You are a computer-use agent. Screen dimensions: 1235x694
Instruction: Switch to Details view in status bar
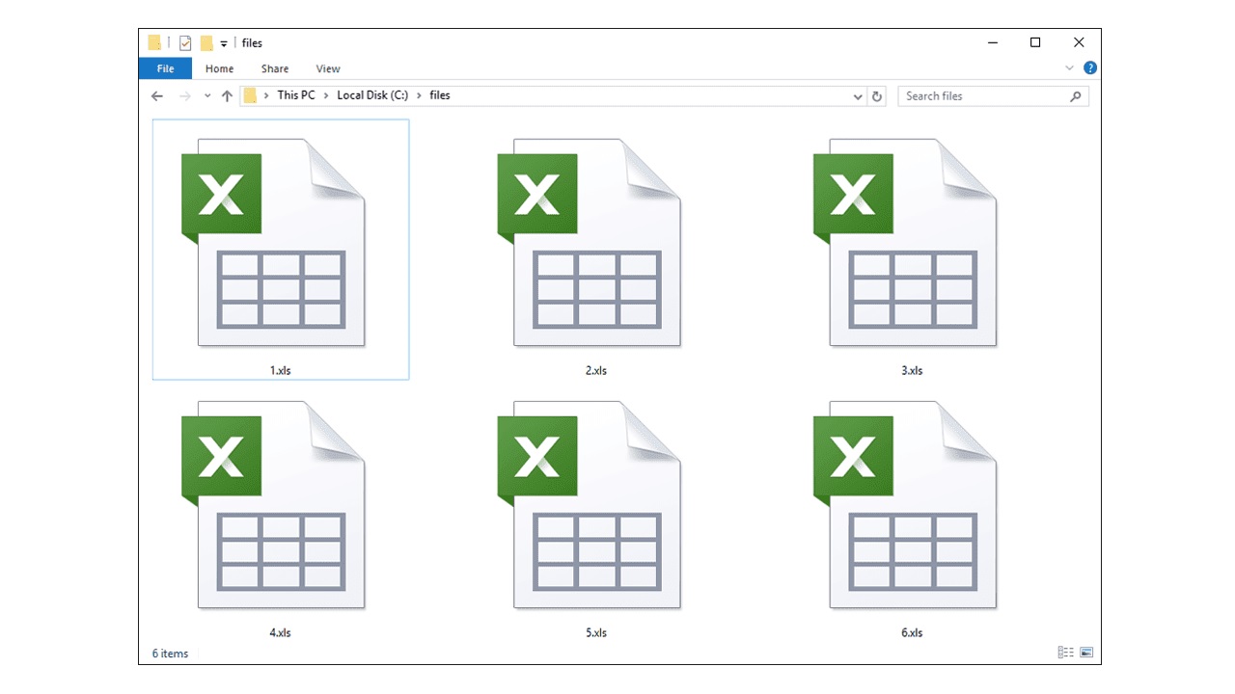[x=1066, y=653]
